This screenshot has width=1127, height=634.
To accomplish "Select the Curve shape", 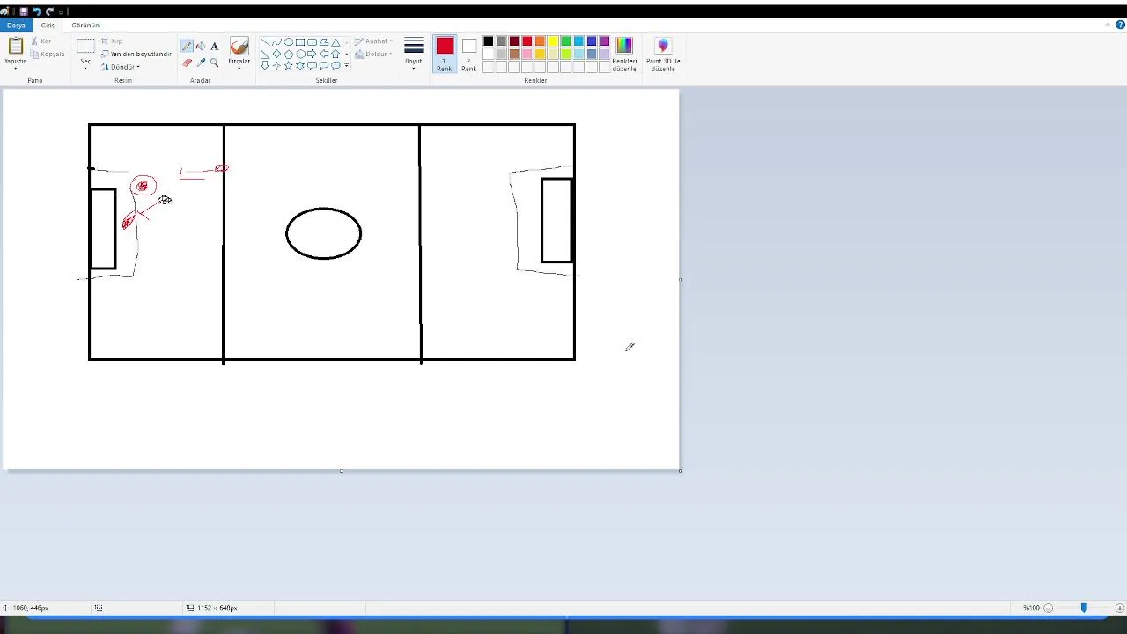I will click(276, 41).
